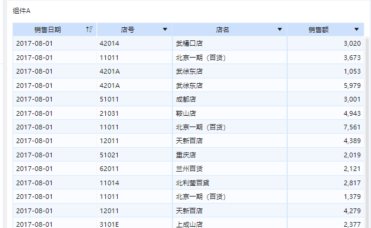Click 店号 cell in the 3,673 row

(x=134, y=58)
